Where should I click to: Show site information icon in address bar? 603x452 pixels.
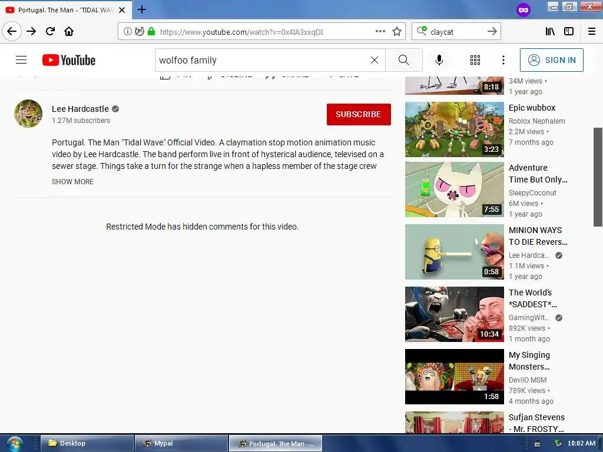click(127, 32)
